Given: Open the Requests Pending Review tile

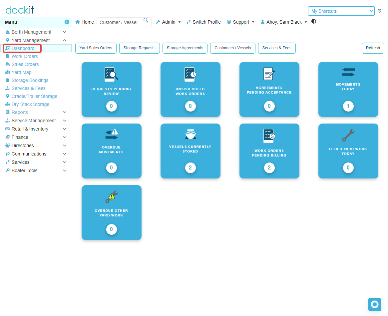Looking at the screenshot, I should 111,89.
